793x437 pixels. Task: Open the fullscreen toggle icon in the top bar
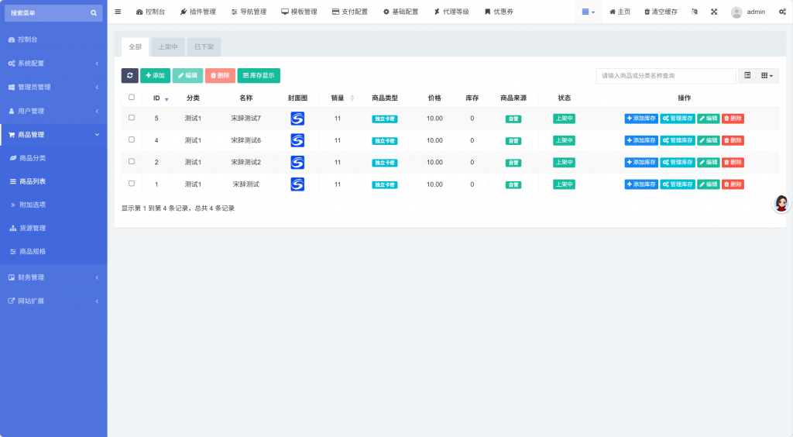point(714,12)
